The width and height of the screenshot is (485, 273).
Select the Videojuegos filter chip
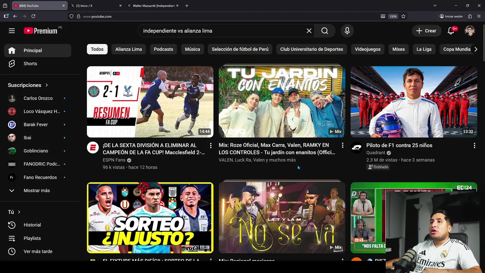(368, 49)
